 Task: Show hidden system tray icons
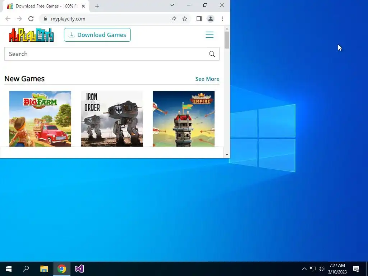[304, 269]
